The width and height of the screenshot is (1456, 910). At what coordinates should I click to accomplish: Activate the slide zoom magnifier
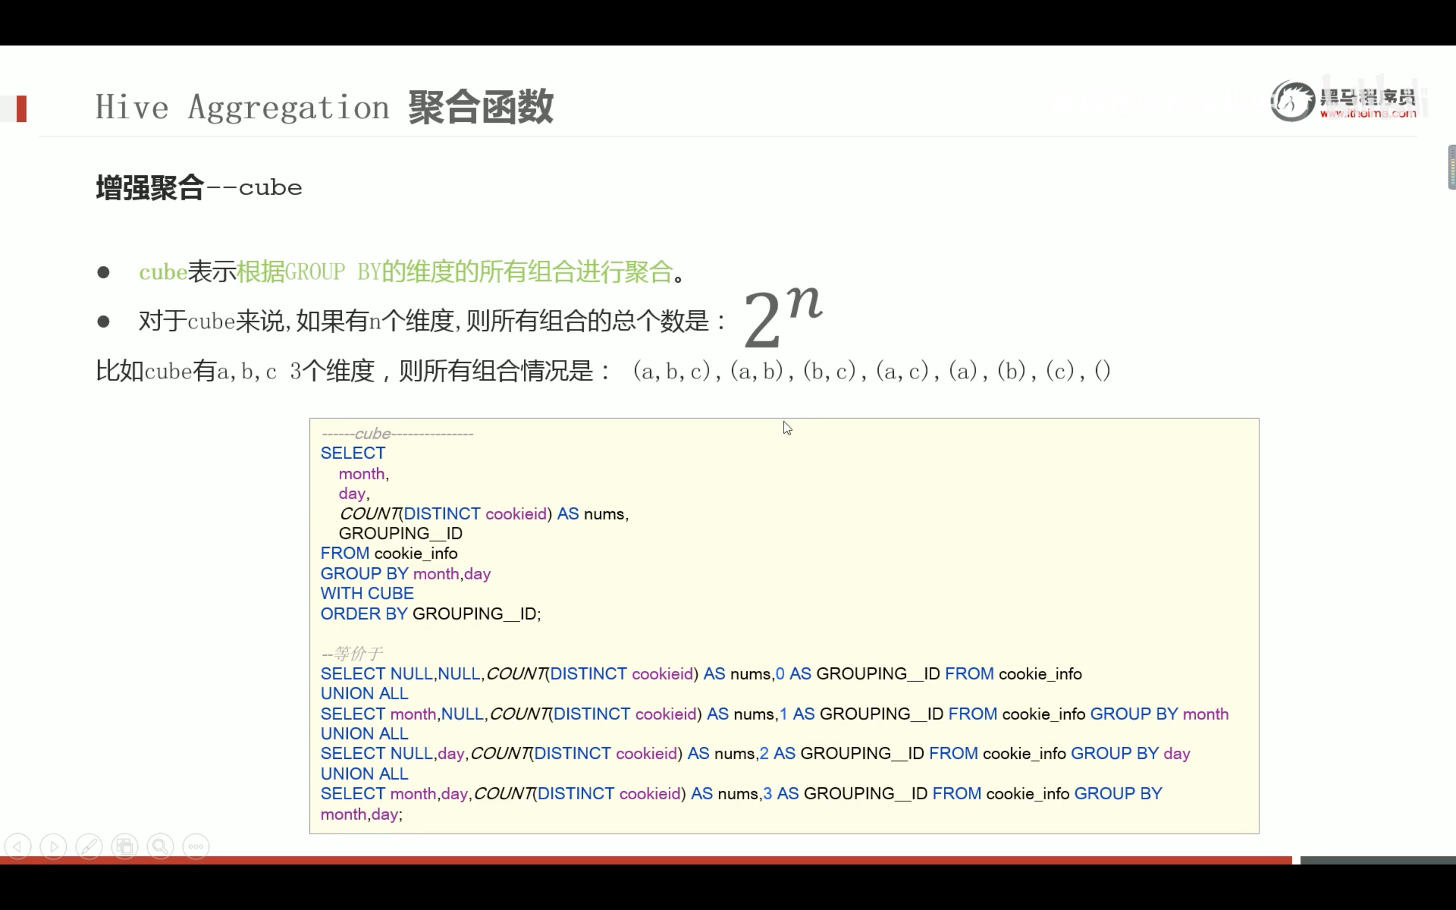(x=161, y=847)
